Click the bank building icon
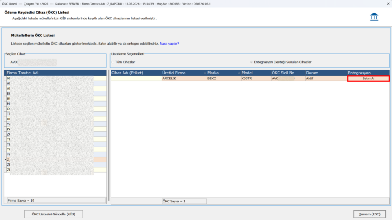The width and height of the screenshot is (392, 220). (374, 17)
